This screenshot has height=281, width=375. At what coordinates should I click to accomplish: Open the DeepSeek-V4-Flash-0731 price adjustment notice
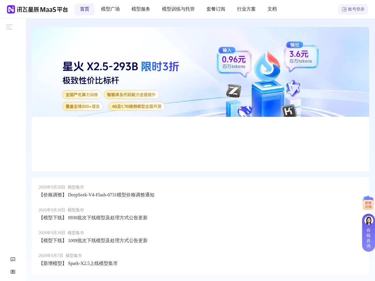point(97,195)
